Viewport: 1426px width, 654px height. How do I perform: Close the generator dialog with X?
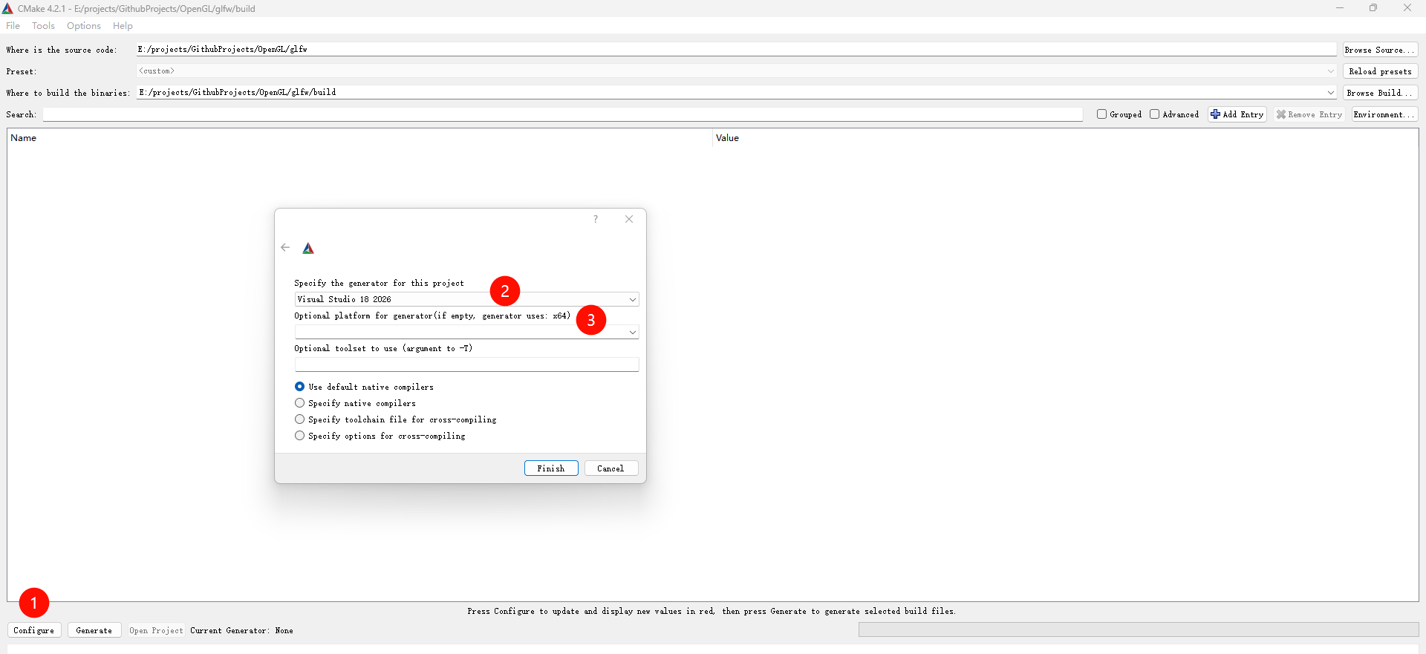pyautogui.click(x=629, y=219)
